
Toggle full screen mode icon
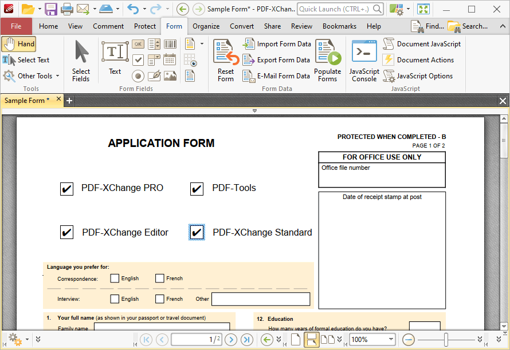[423, 9]
